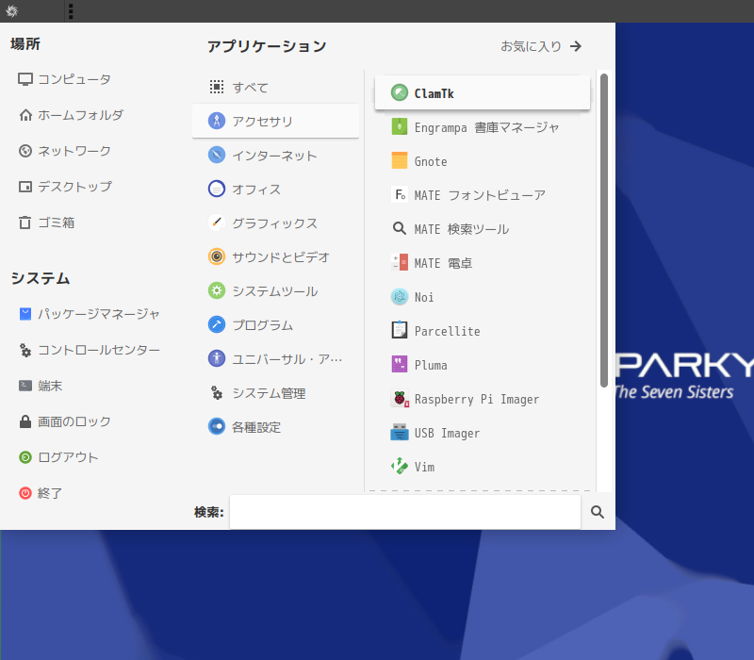Launch Engrampa archive manager icon

pos(399,127)
